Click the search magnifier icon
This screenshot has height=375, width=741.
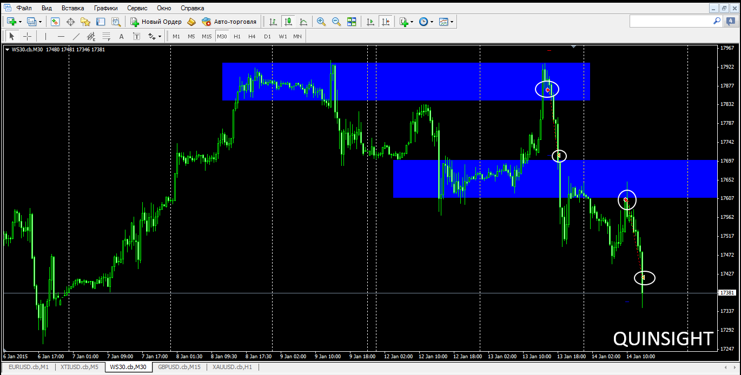click(x=717, y=21)
